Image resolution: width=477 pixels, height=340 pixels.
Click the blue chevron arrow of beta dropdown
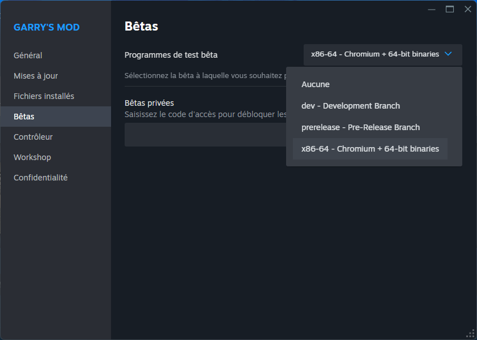(x=448, y=54)
